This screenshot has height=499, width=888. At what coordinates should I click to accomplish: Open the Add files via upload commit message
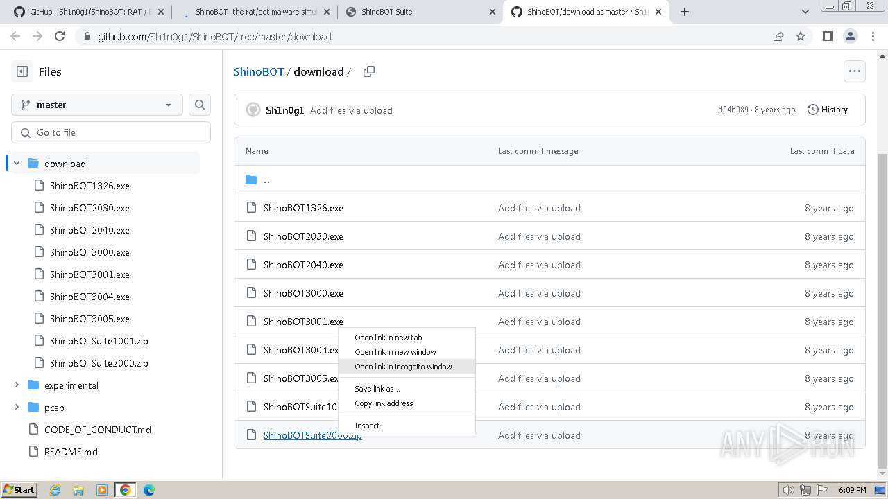(351, 110)
